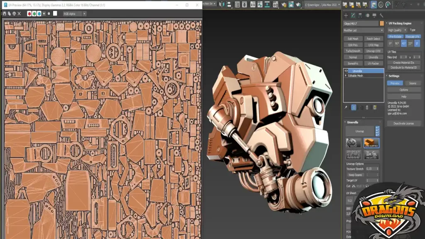
Task: Enable the Rescale UVs option
Action: click(x=413, y=37)
